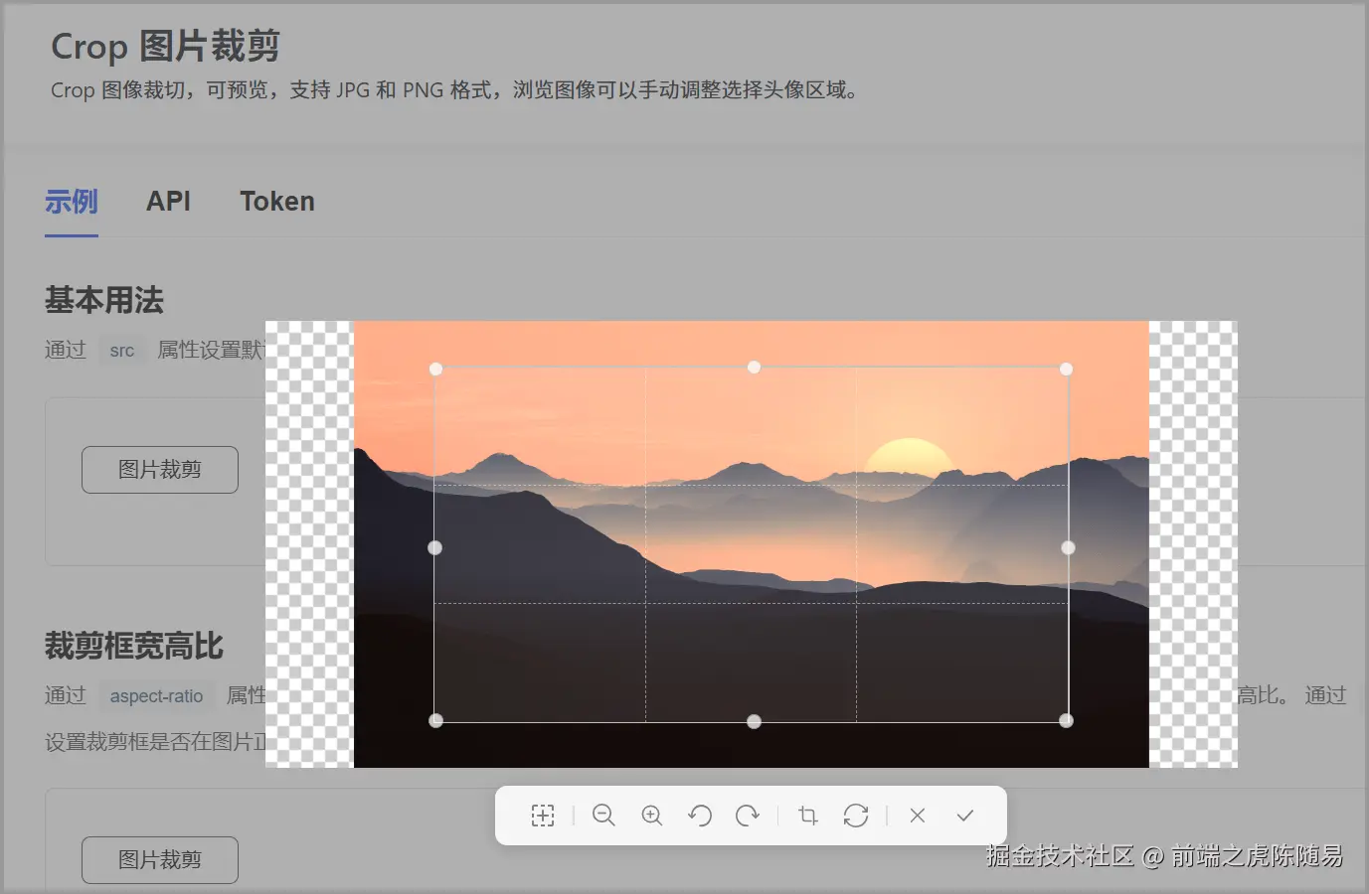Click the top-left crop box handle

[x=435, y=369]
